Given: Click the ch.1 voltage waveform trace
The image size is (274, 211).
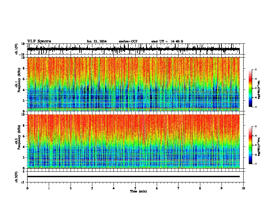Looking at the screenshot, I should [133, 49].
